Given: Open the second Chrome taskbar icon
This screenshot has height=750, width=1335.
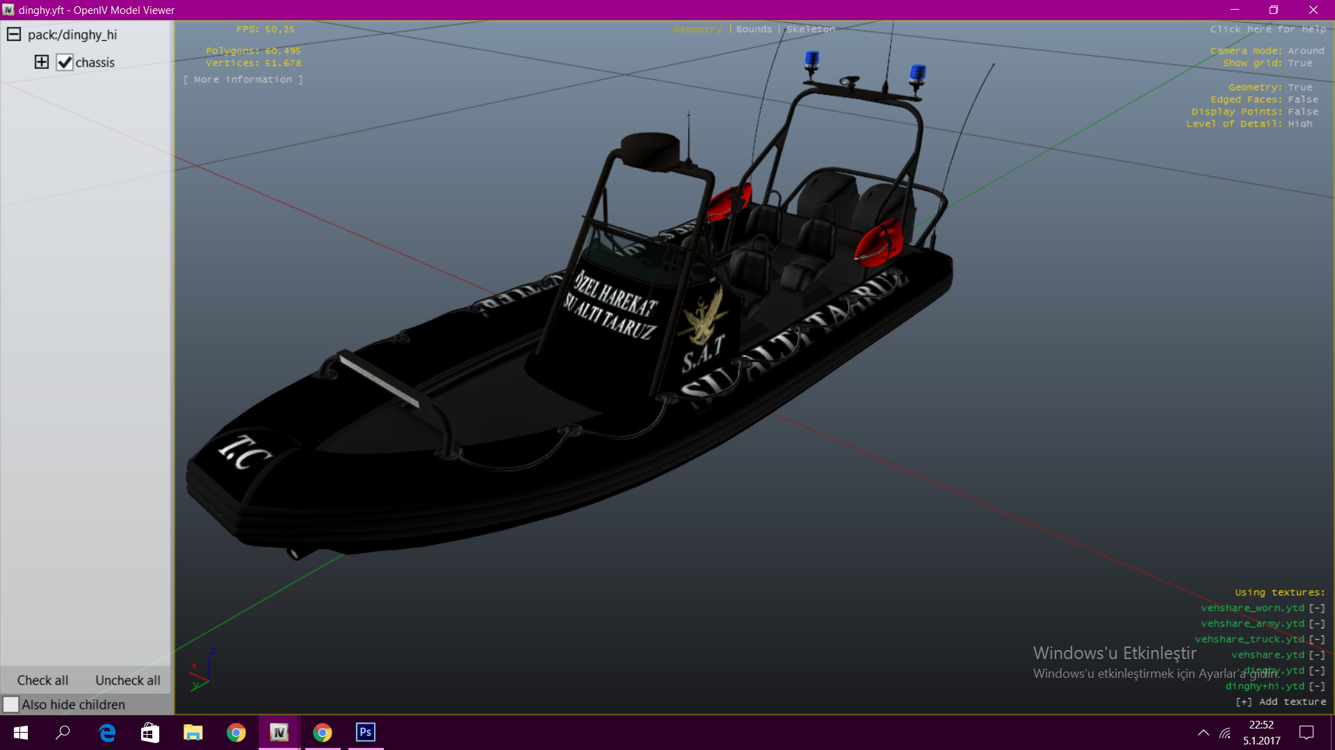Looking at the screenshot, I should [x=322, y=733].
